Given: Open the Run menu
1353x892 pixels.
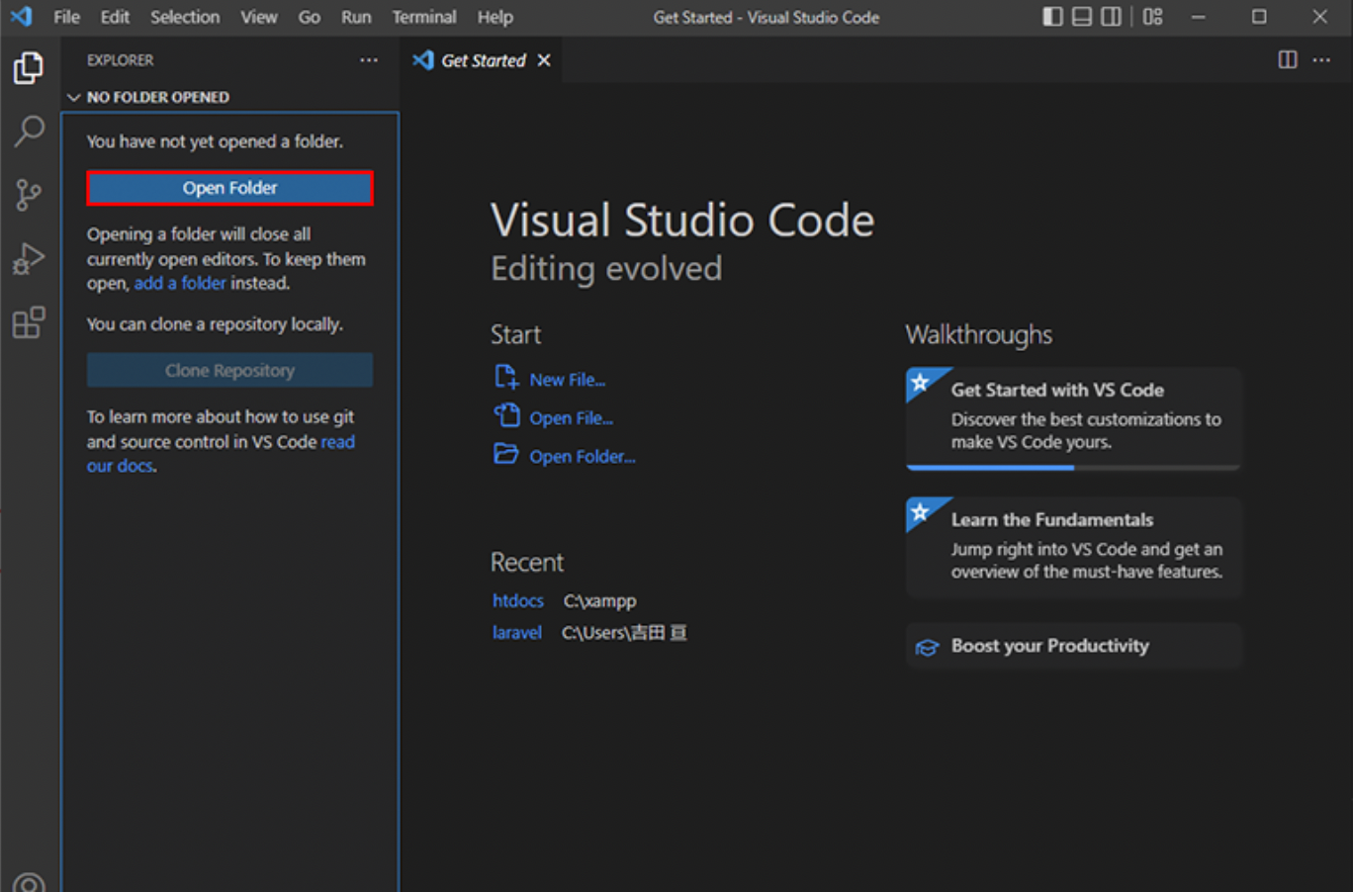Looking at the screenshot, I should tap(356, 17).
